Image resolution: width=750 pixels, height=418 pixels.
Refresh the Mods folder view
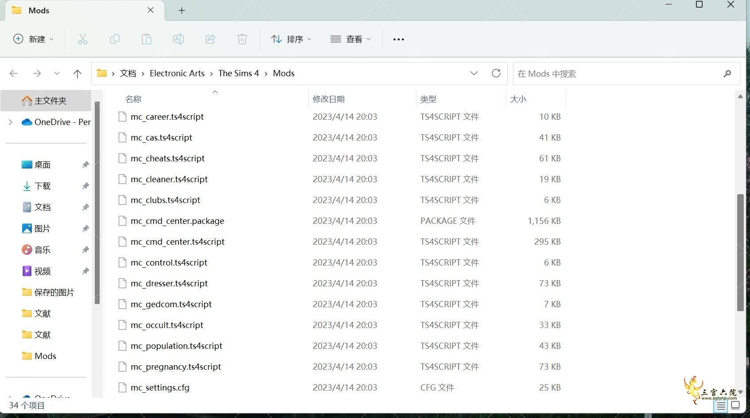click(x=496, y=73)
